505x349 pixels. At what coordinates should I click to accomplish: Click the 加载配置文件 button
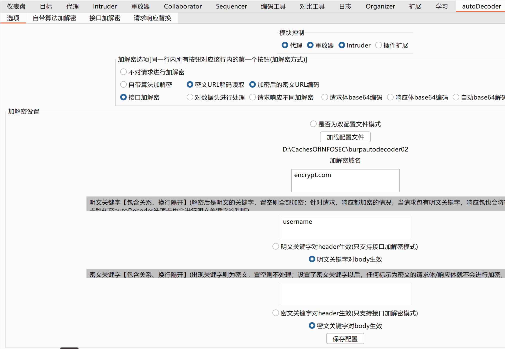(x=345, y=137)
